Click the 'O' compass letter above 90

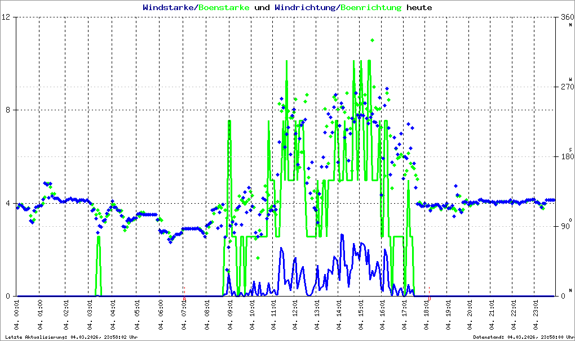click(570, 220)
